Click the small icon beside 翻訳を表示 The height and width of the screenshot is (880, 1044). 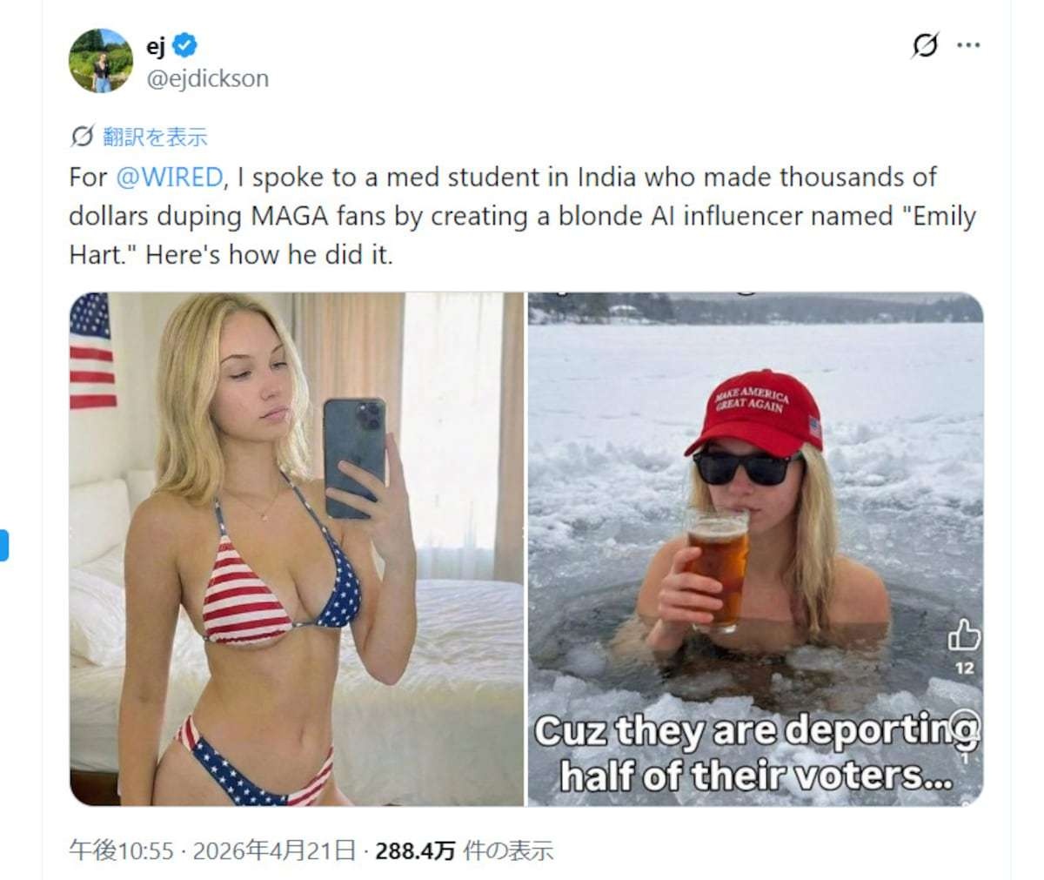(82, 137)
